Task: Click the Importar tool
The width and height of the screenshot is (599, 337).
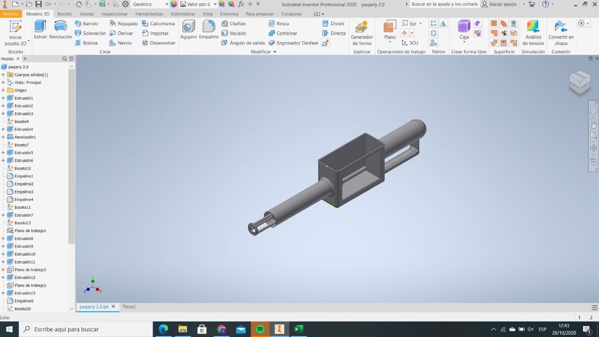Action: (x=155, y=33)
